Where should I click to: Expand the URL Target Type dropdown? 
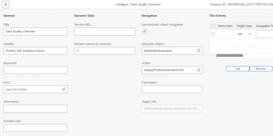click(244, 34)
